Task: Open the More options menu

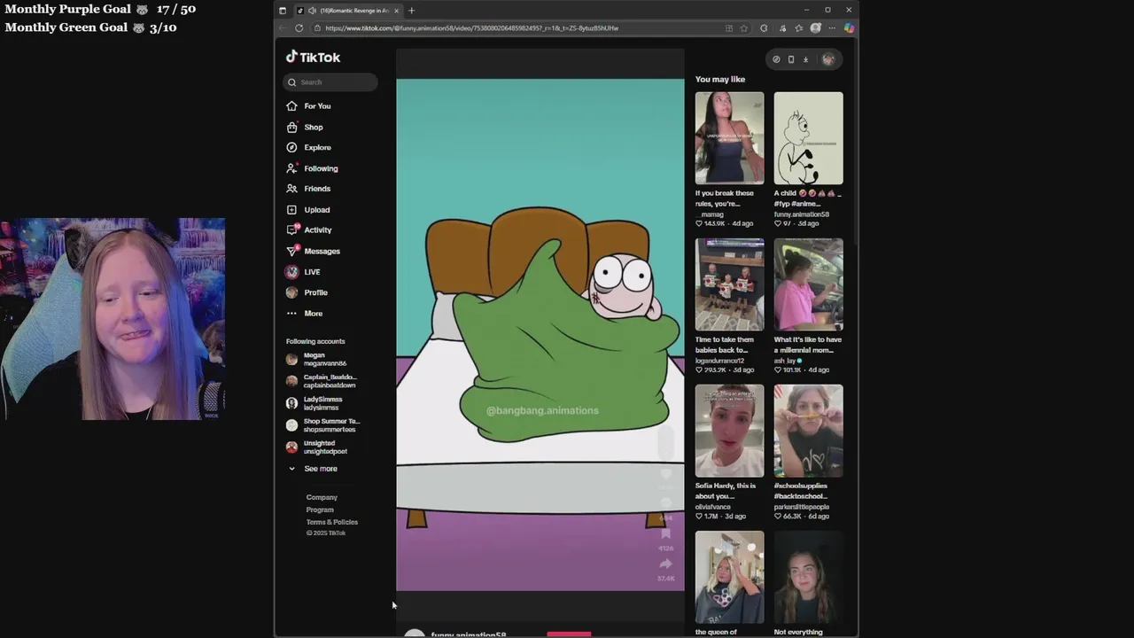Action: (305, 314)
